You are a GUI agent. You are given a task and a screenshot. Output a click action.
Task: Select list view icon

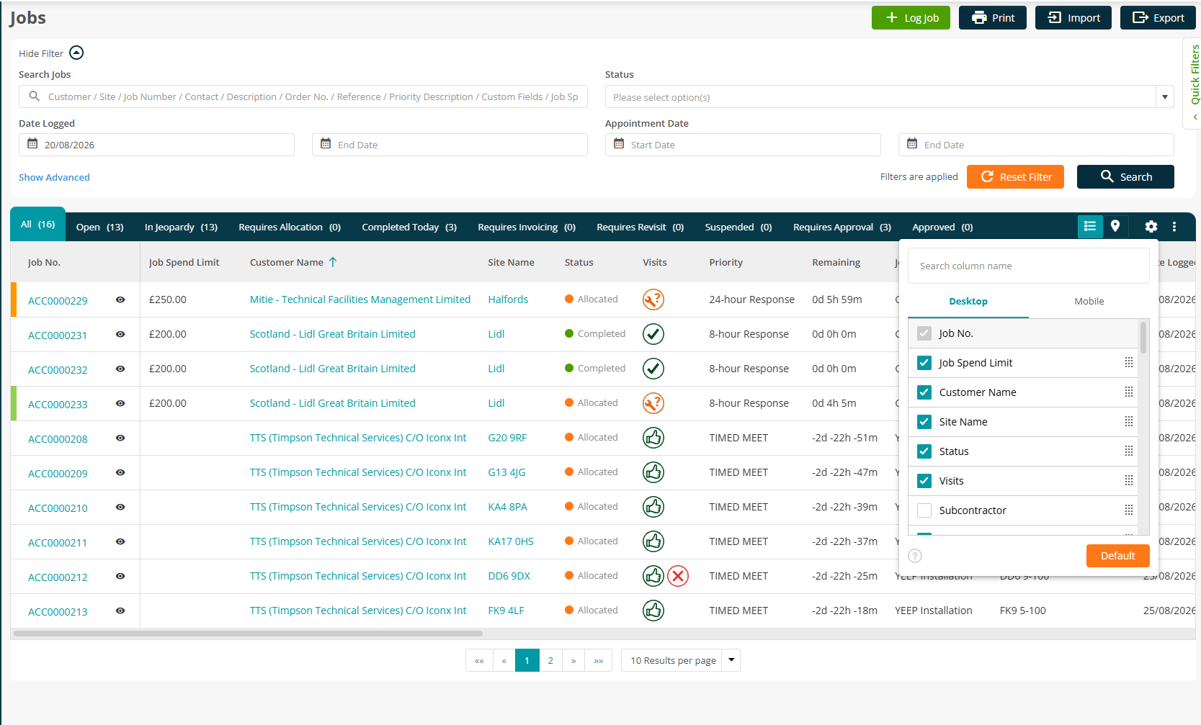(x=1090, y=226)
